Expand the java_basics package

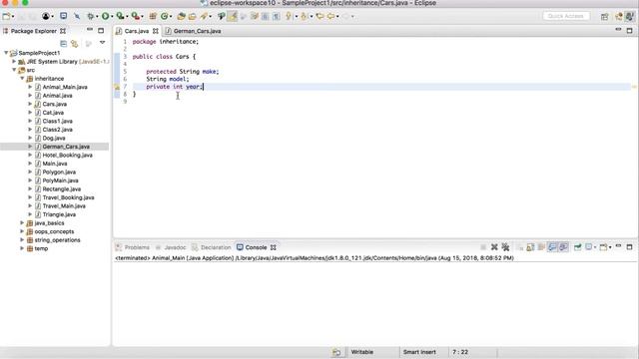(22, 223)
